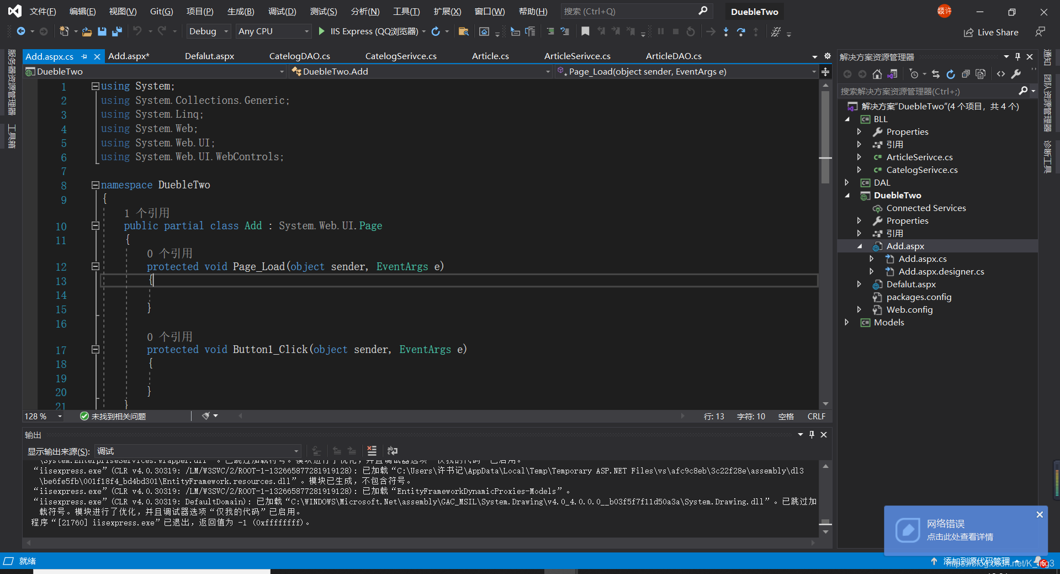Open the 文件(F) menu
Viewport: 1060px width, 574px height.
pyautogui.click(x=43, y=12)
